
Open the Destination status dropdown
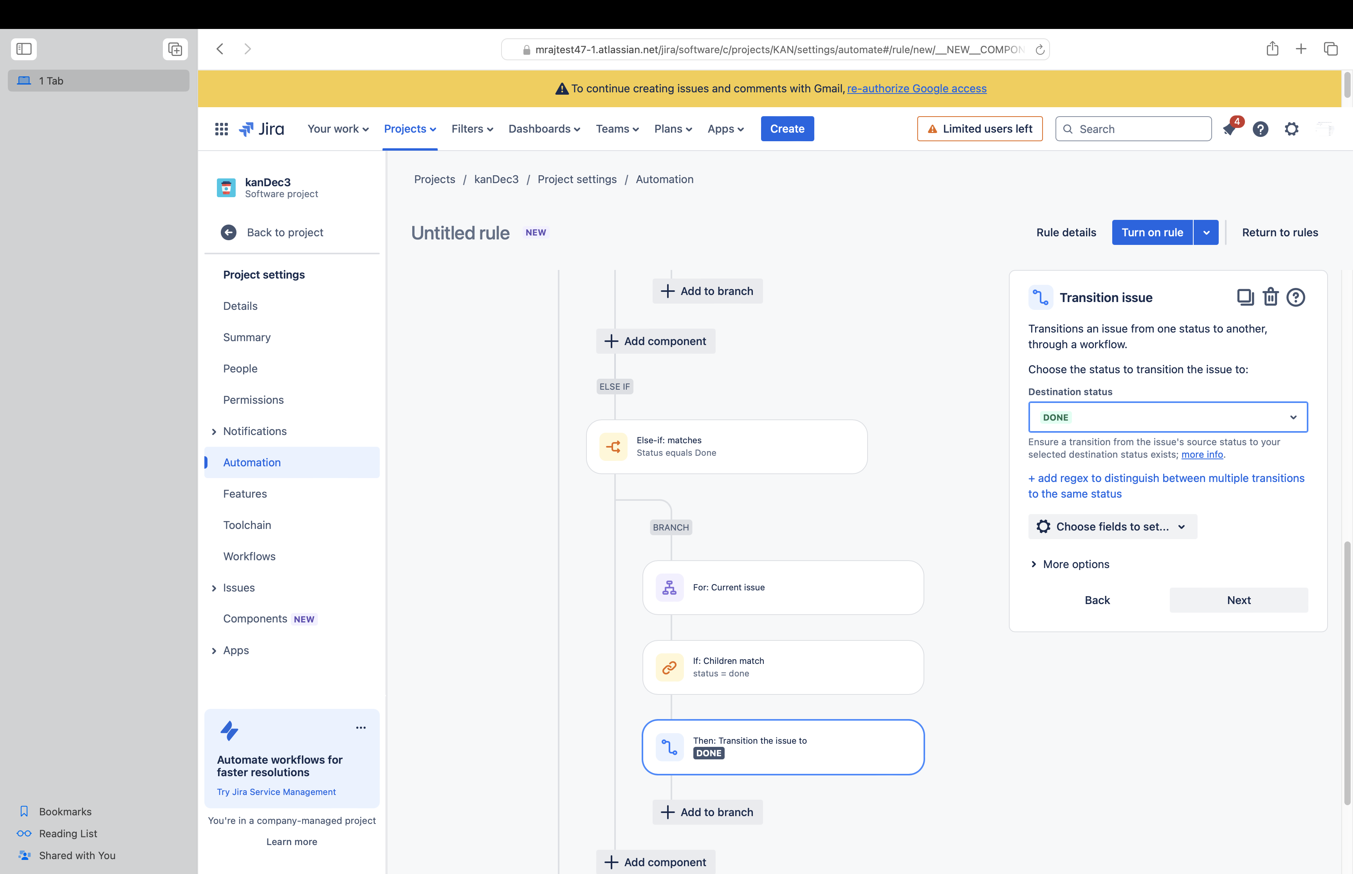[1167, 417]
